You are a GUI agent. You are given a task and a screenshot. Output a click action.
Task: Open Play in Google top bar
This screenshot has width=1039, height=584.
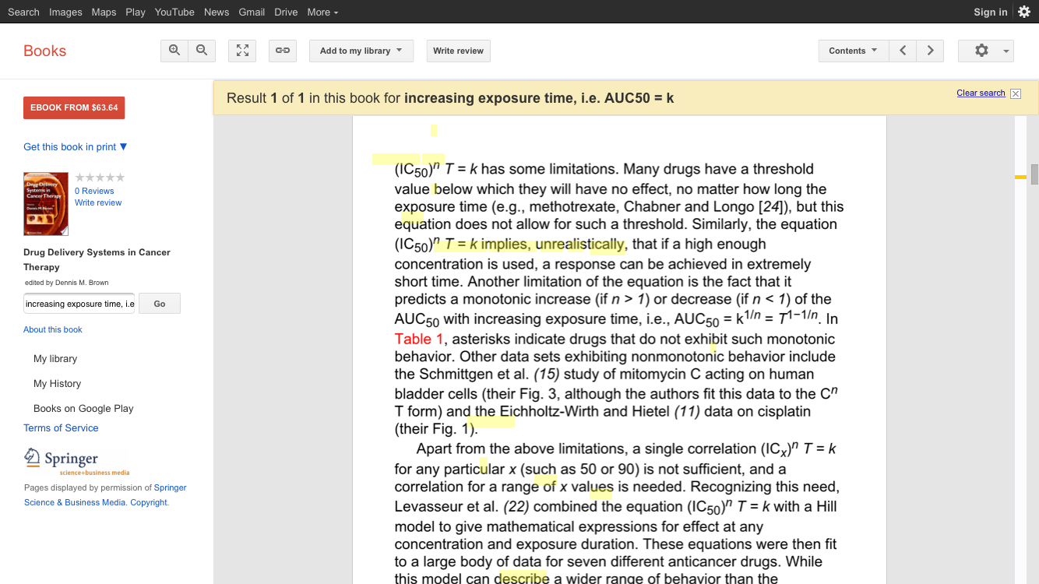[136, 12]
